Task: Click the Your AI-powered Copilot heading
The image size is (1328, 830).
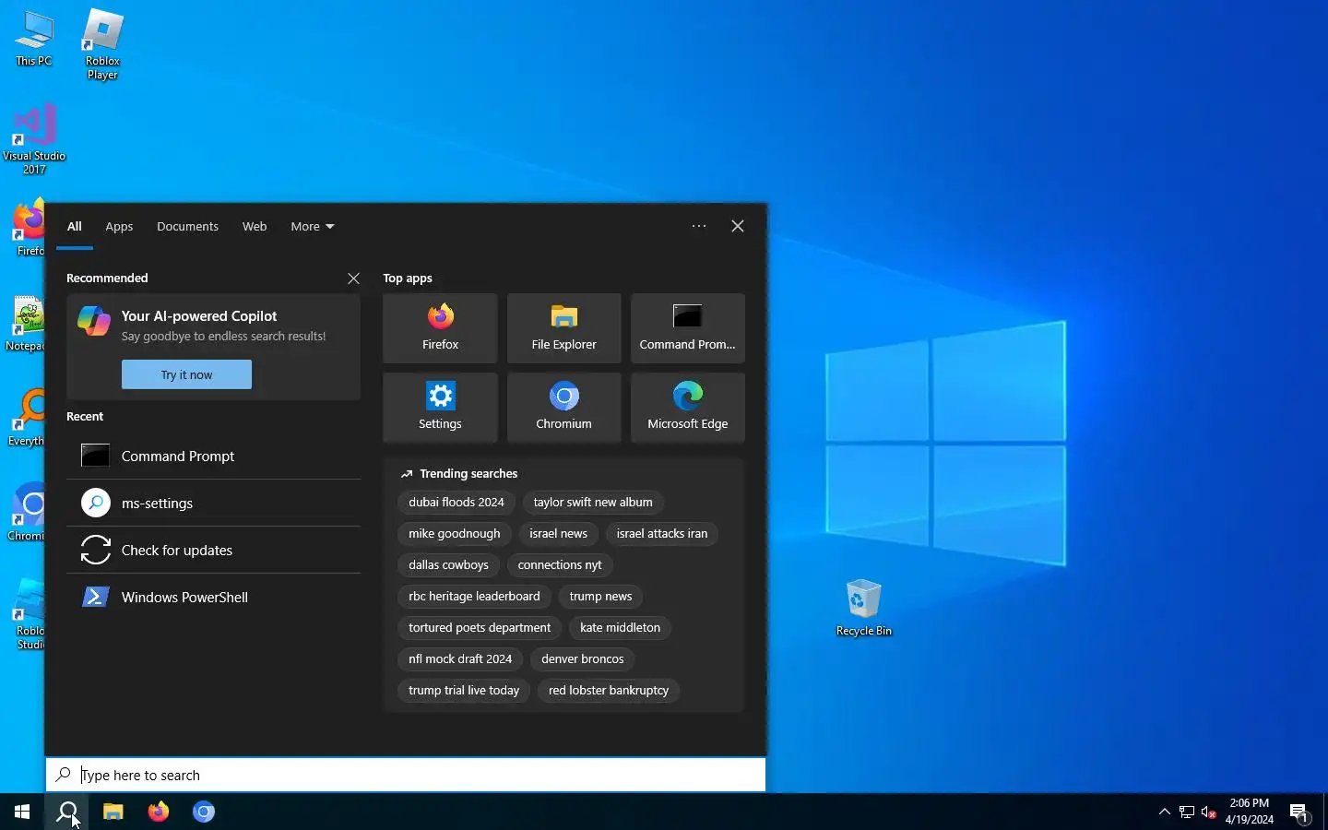Action: [199, 316]
